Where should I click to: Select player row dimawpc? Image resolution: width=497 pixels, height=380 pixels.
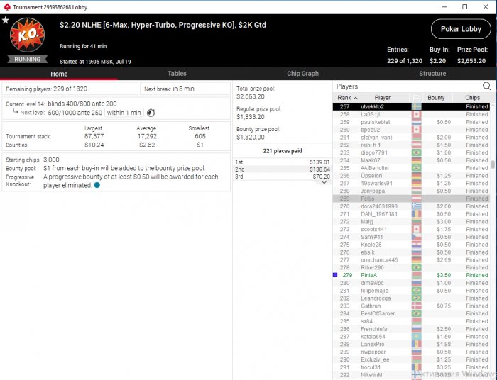(x=411, y=283)
